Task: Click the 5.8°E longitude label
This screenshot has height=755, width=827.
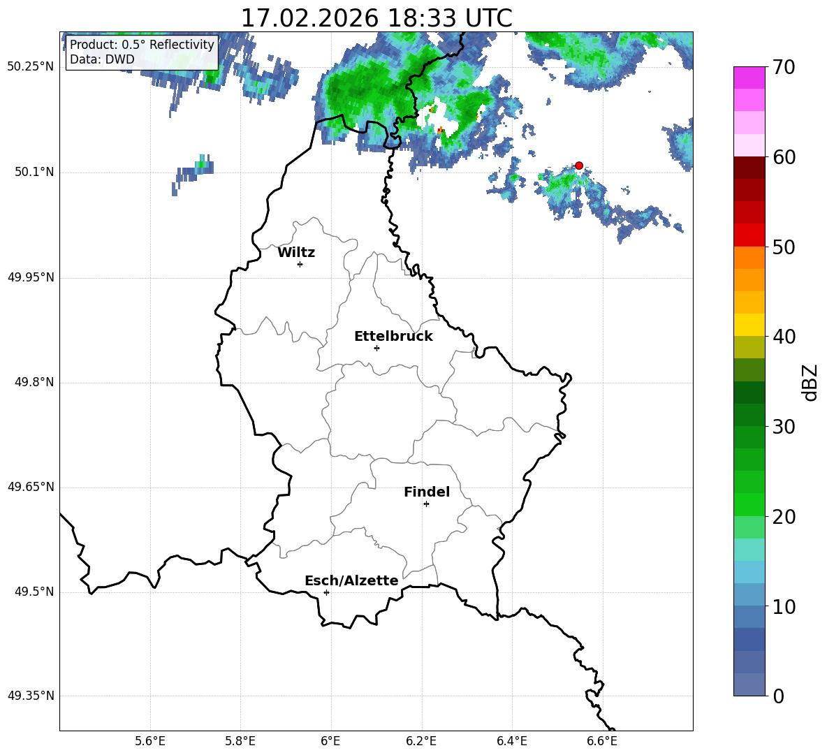Action: tap(240, 741)
